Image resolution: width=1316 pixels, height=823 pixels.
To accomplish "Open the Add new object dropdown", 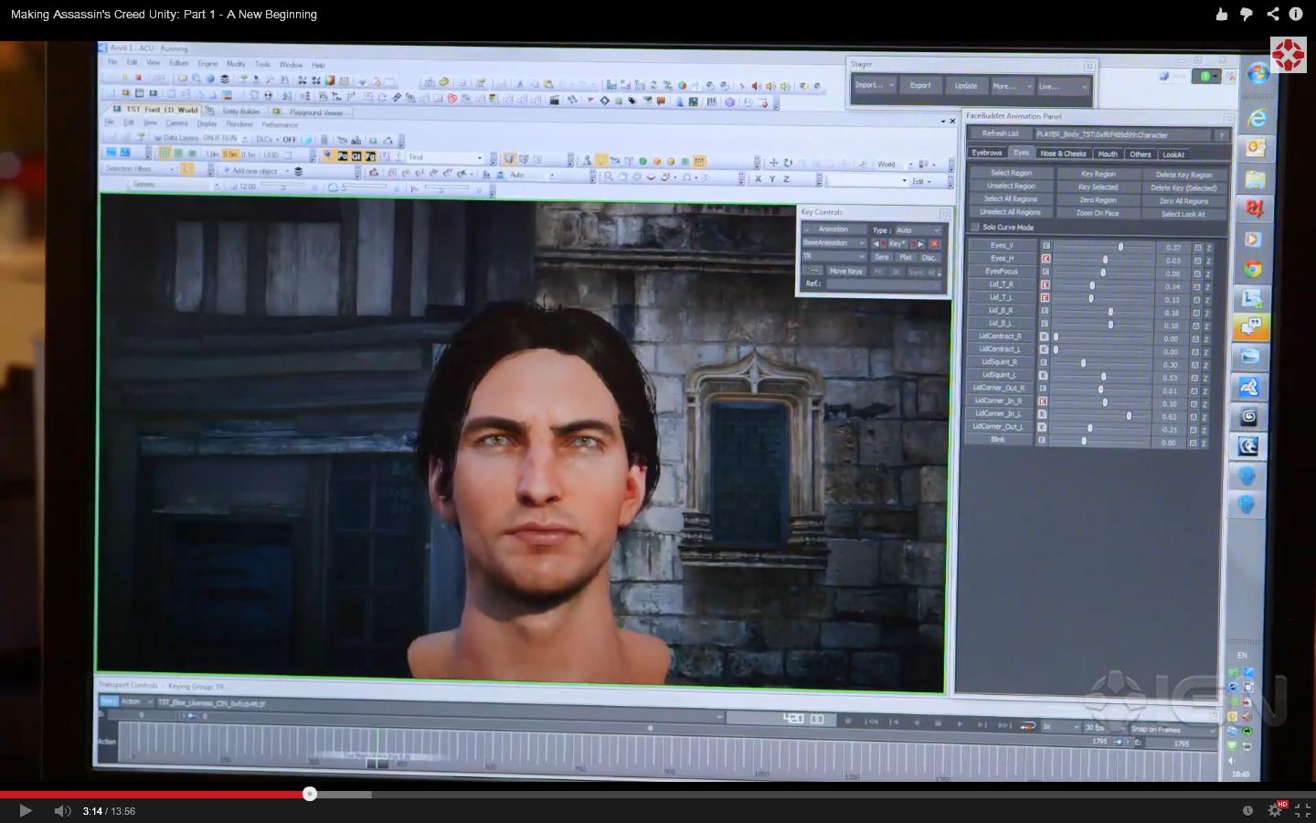I will click(x=258, y=170).
